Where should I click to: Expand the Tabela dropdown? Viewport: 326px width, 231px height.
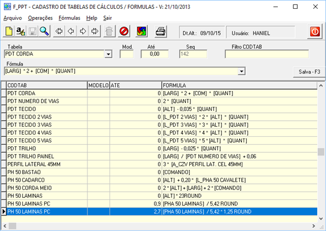tap(108, 54)
